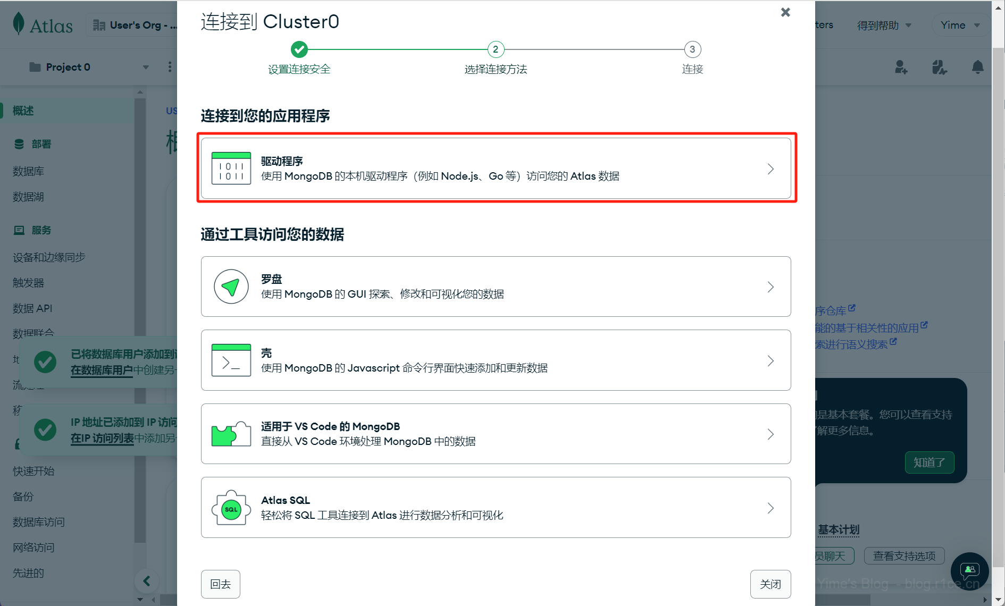
Task: Open the Yime account dropdown
Action: 960,25
